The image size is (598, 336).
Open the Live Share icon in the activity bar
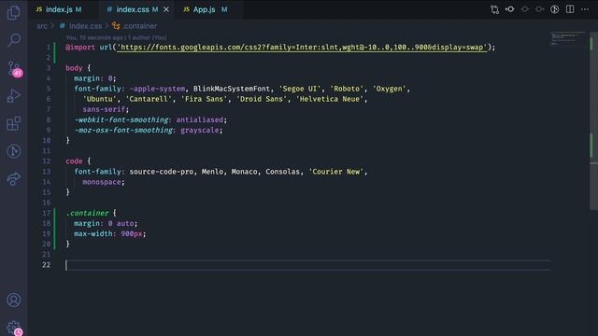pyautogui.click(x=14, y=178)
